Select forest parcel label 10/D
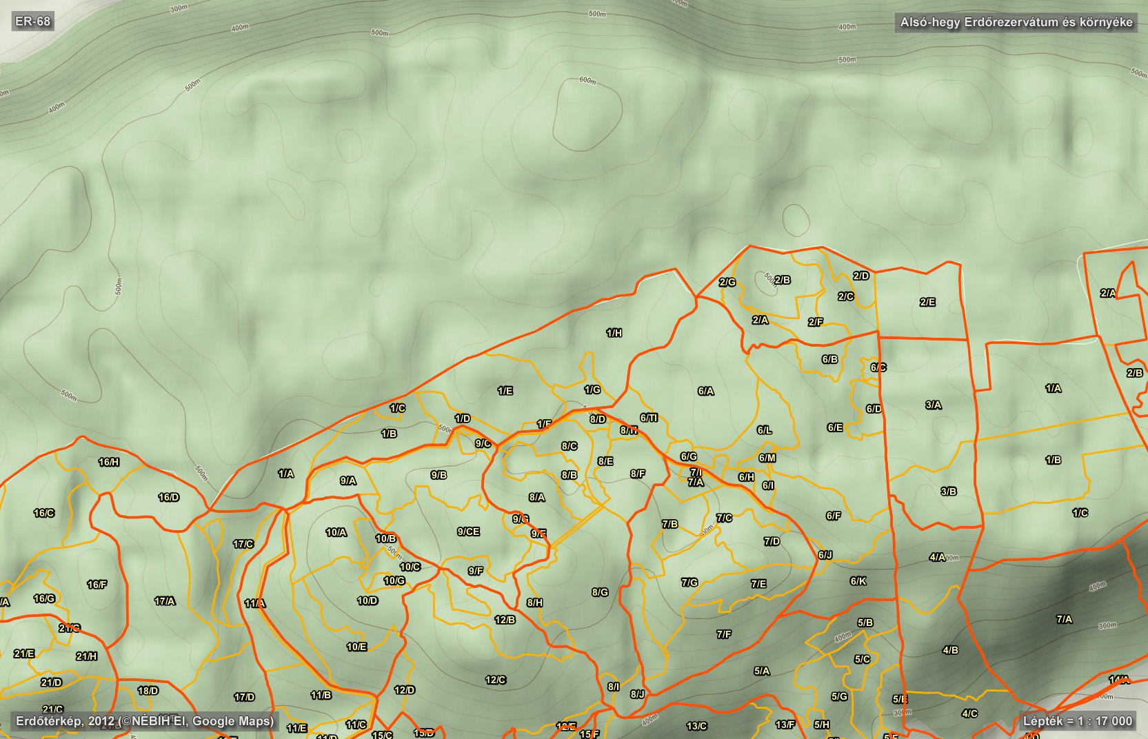 point(367,600)
